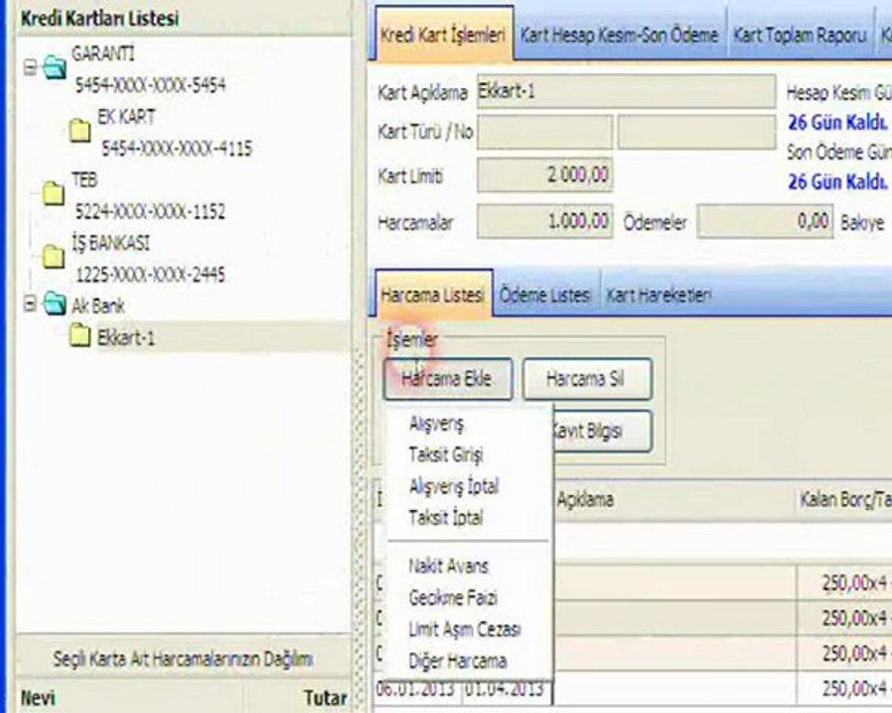The height and width of the screenshot is (713, 892).
Task: Select the Ekkart-1 tree item
Action: (x=126, y=338)
